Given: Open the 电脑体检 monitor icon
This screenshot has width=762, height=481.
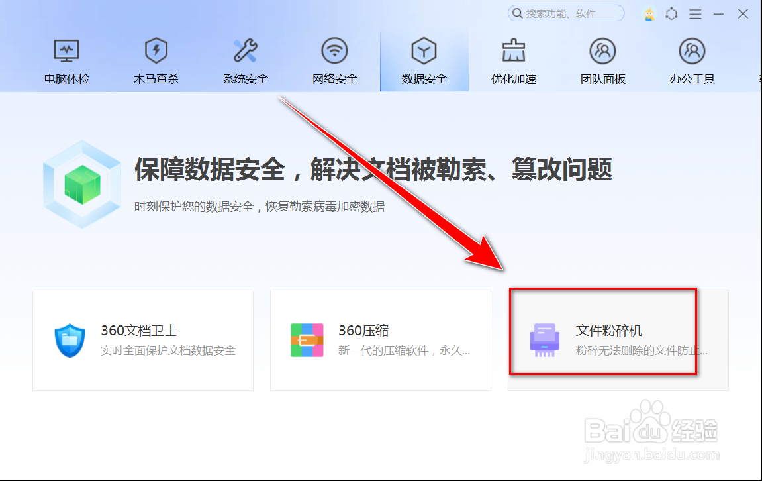Looking at the screenshot, I should 67,51.
